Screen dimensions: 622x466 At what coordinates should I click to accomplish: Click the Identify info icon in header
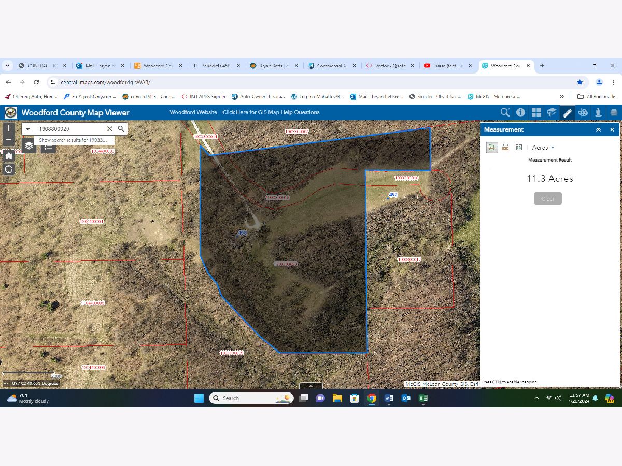coord(520,112)
